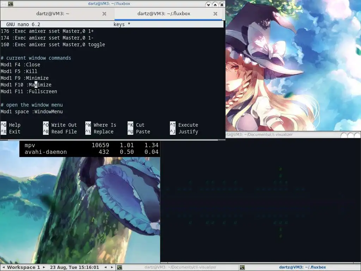
Task: Click the terminal title 'dartz@VM3: ~/.fluxbox'
Action: pyautogui.click(x=109, y=4)
